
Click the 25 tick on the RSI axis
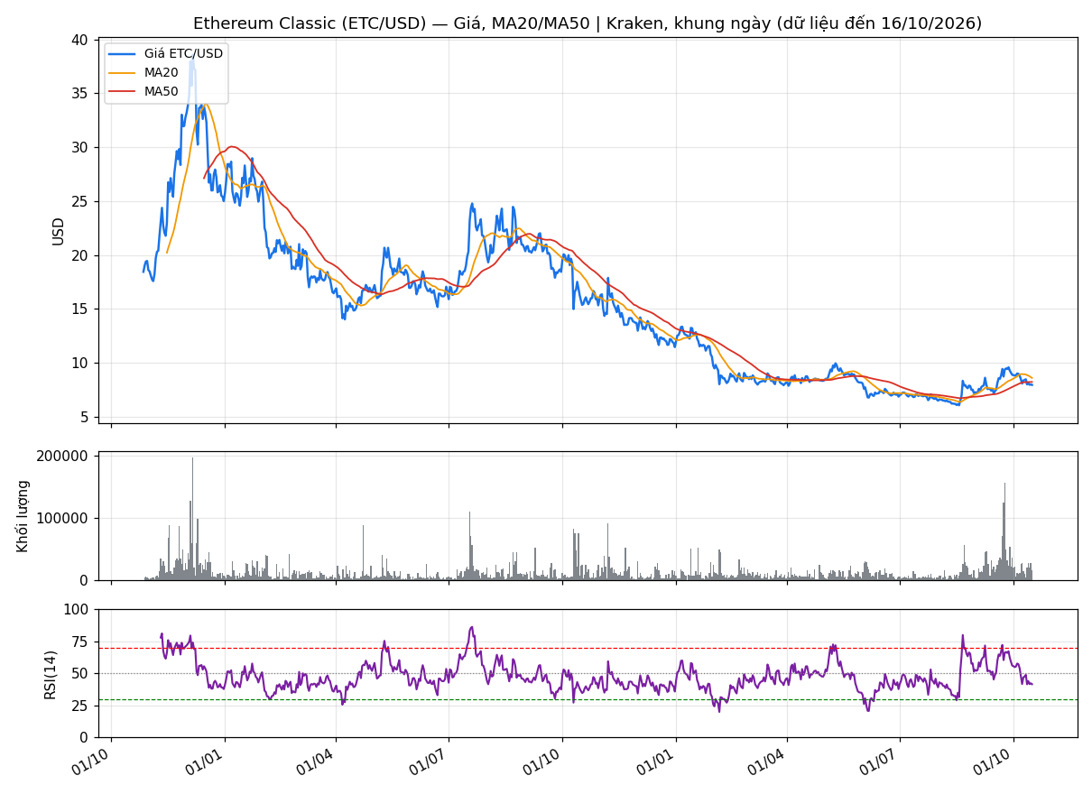[x=80, y=706]
